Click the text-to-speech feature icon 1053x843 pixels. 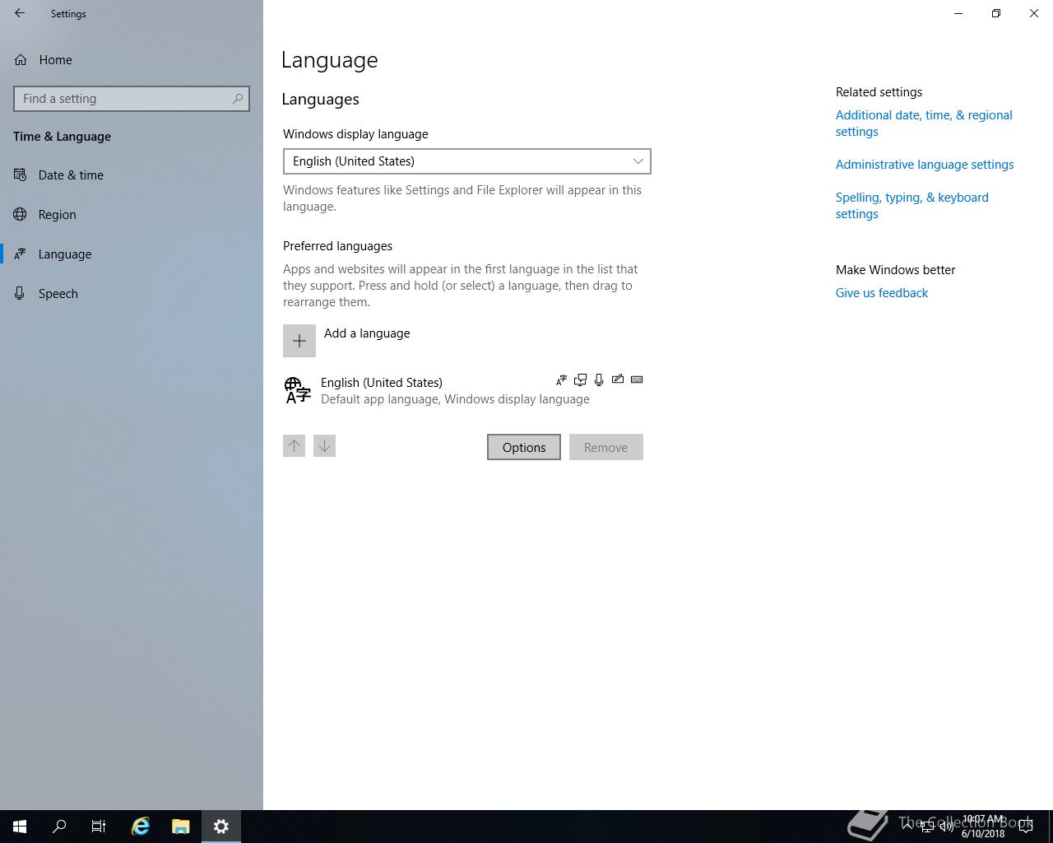580,380
